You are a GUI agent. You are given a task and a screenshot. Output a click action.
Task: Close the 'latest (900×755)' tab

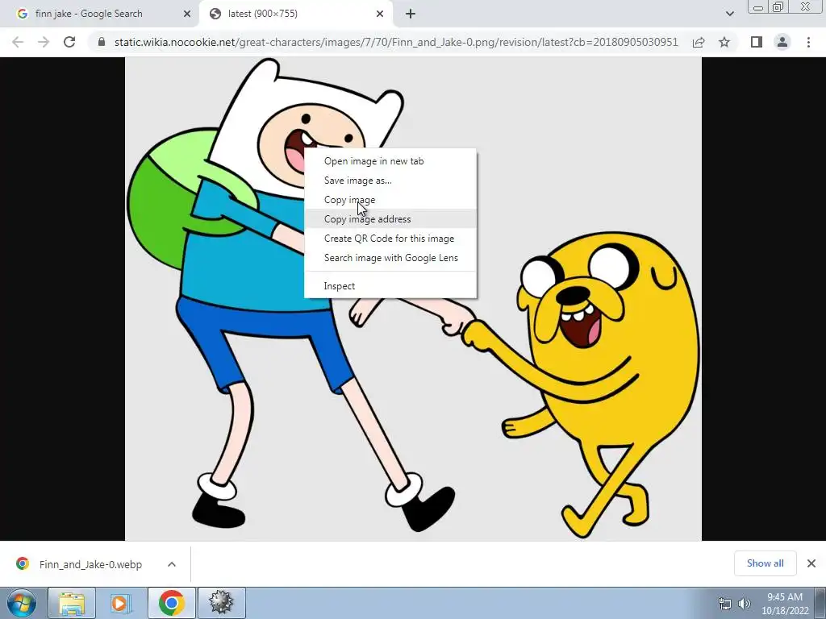tap(380, 15)
